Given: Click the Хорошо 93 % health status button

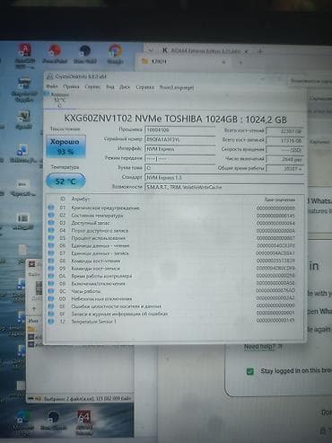Looking at the screenshot, I should [66, 146].
